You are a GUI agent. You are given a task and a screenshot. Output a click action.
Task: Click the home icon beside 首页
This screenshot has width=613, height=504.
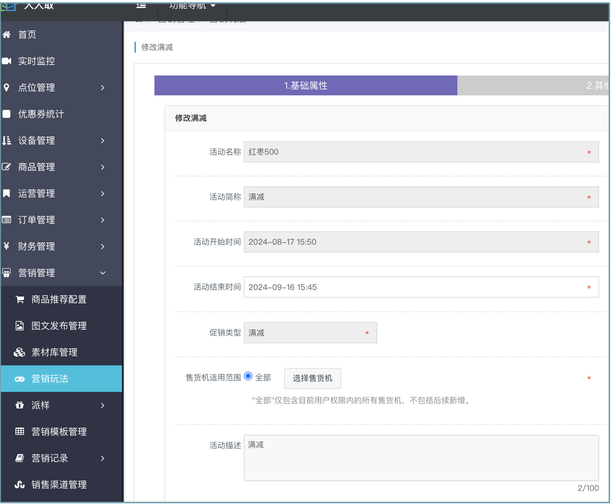point(6,35)
